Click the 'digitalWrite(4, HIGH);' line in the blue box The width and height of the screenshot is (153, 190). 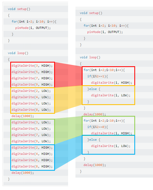click(32, 154)
